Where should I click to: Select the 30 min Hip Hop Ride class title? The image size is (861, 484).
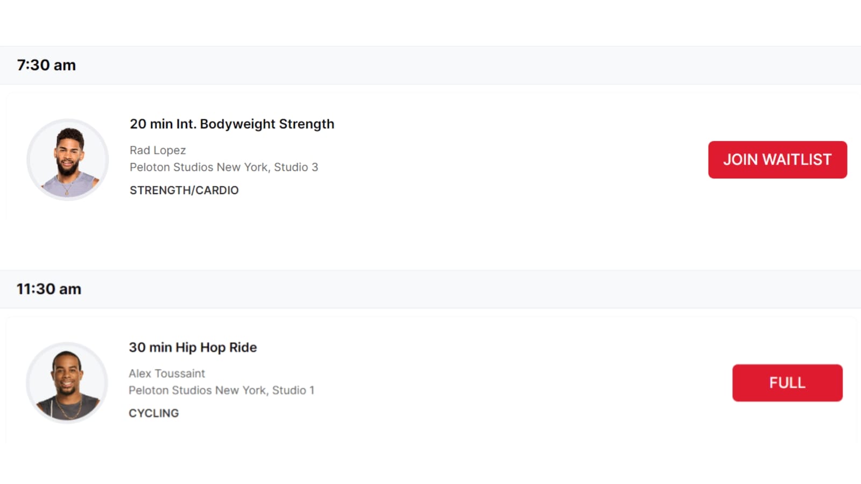[193, 347]
